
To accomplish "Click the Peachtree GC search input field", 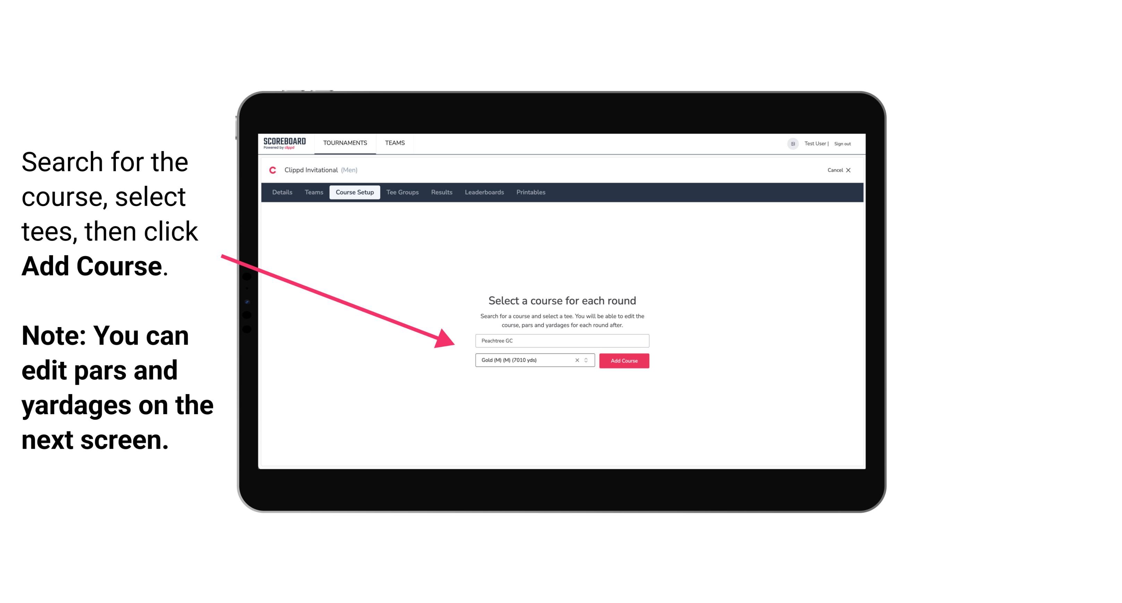I will click(561, 339).
